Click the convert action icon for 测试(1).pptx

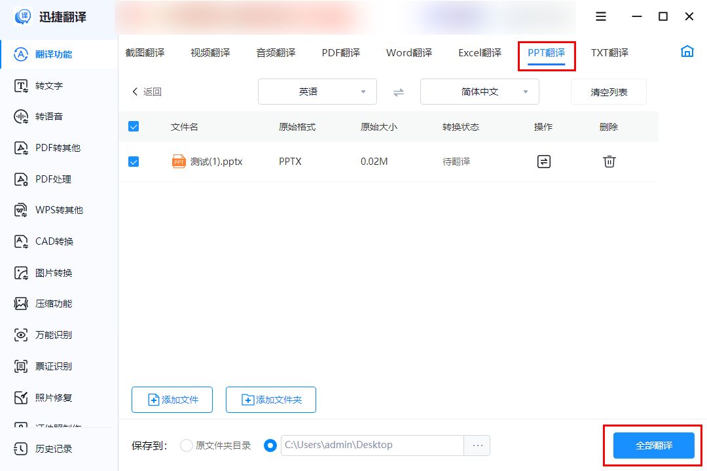click(543, 161)
